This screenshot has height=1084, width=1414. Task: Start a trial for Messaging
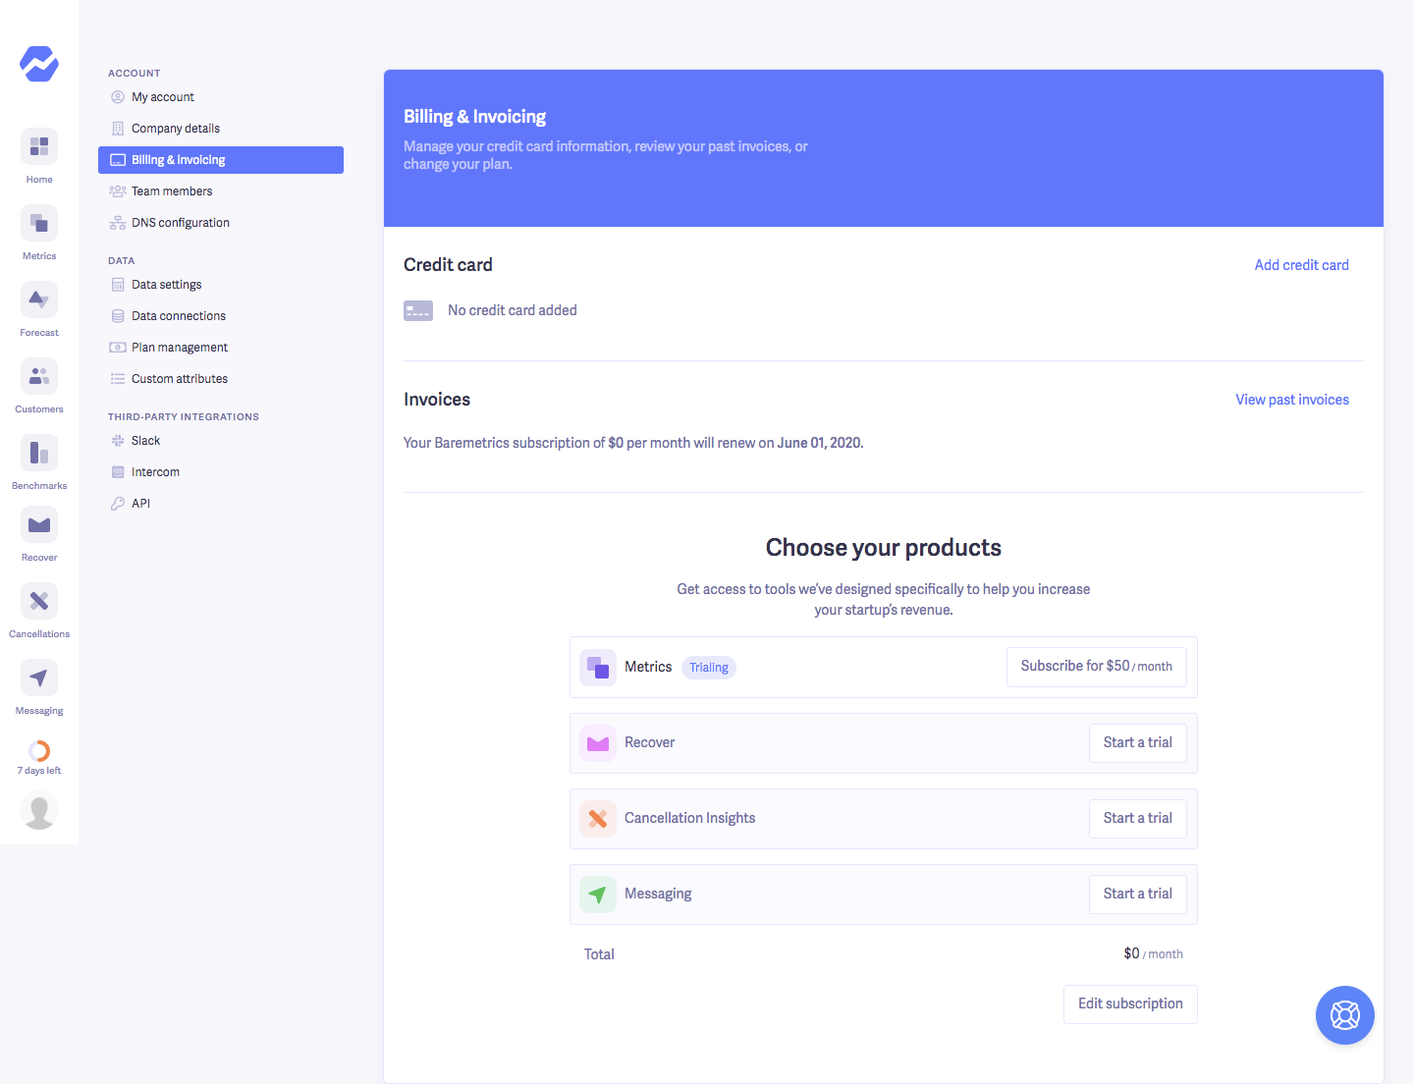click(1138, 894)
